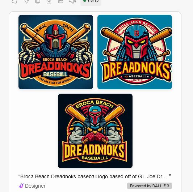Copy the response with the copy icon

pyautogui.click(x=38, y=1)
